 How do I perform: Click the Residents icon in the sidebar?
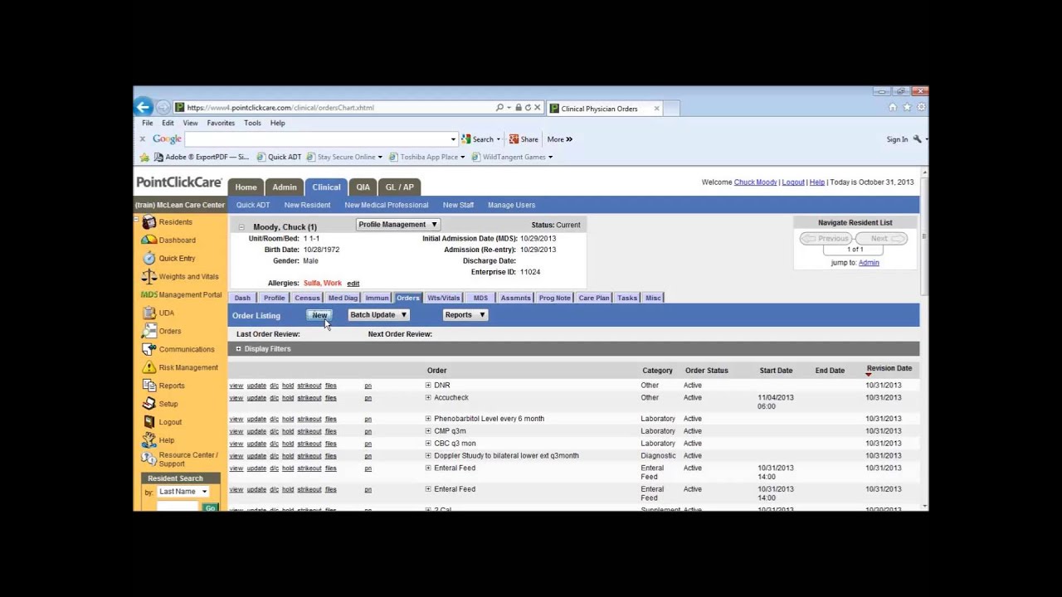[x=149, y=222]
